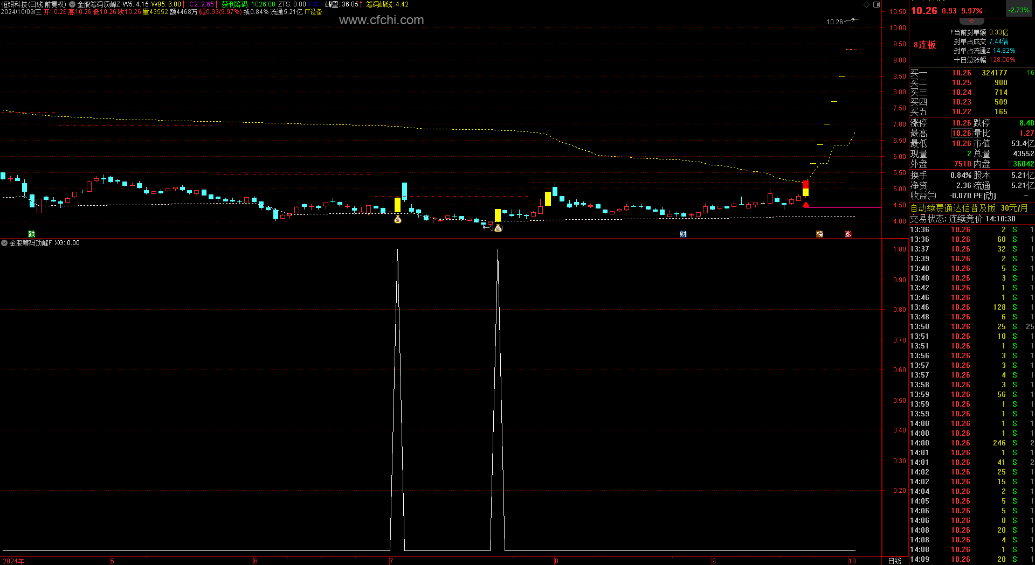
Task: Click the 10.26 high price label
Action: (834, 22)
